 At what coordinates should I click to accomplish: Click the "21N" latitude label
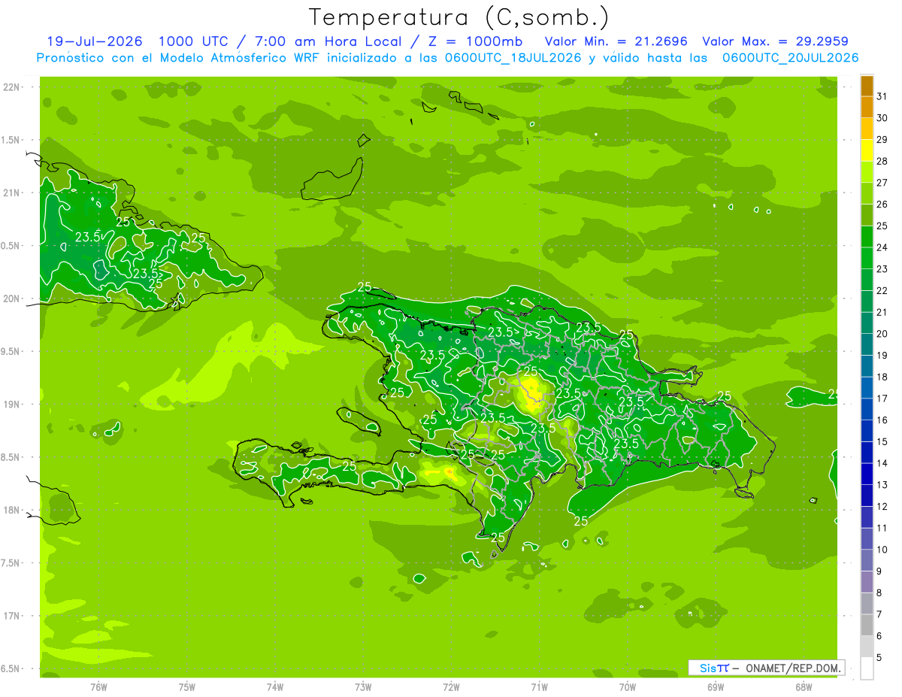[13, 192]
